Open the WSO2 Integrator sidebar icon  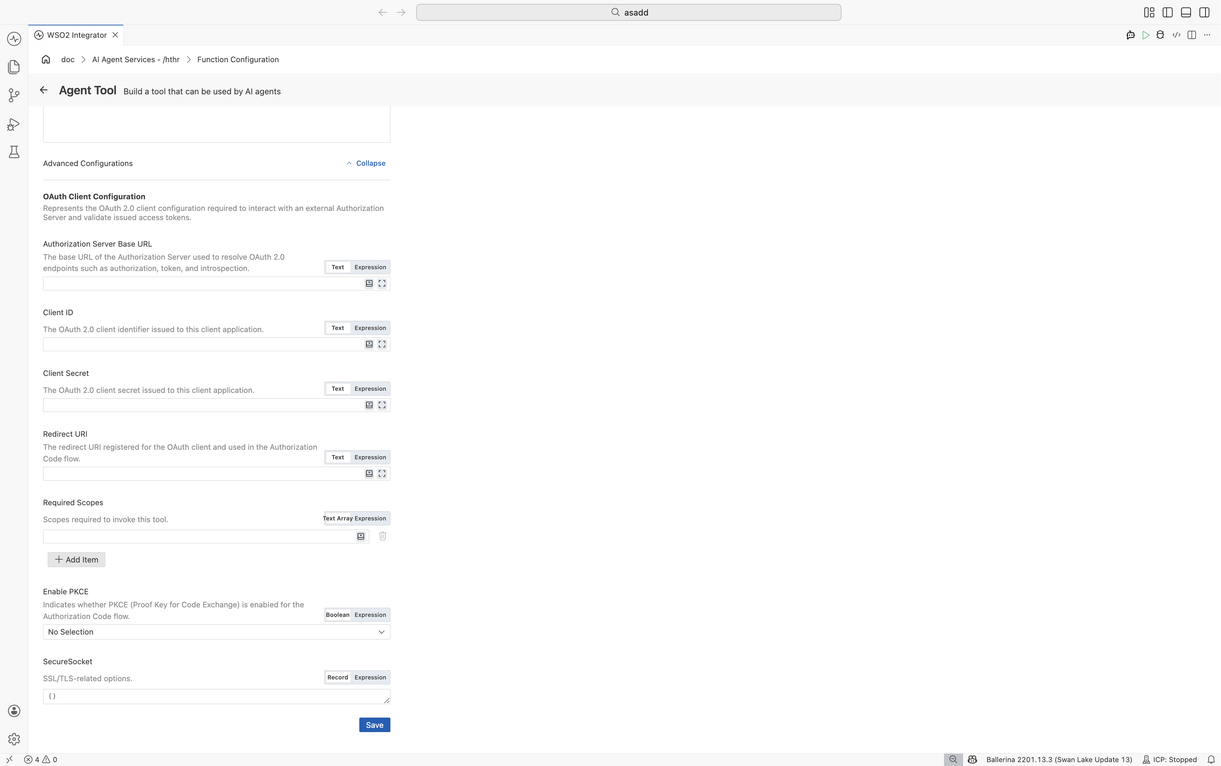[x=14, y=39]
